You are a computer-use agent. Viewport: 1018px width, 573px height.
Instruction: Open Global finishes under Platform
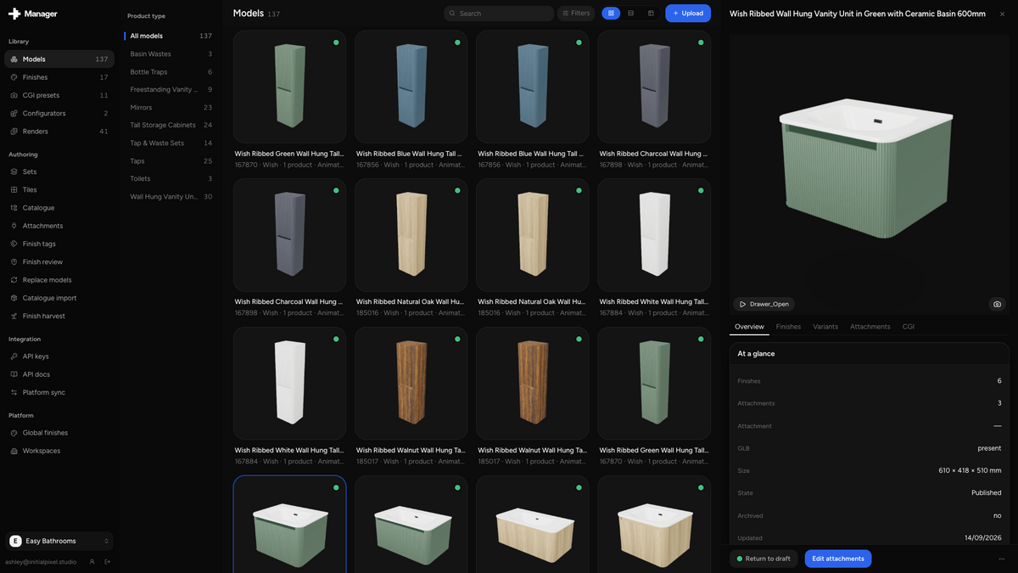[x=59, y=433]
